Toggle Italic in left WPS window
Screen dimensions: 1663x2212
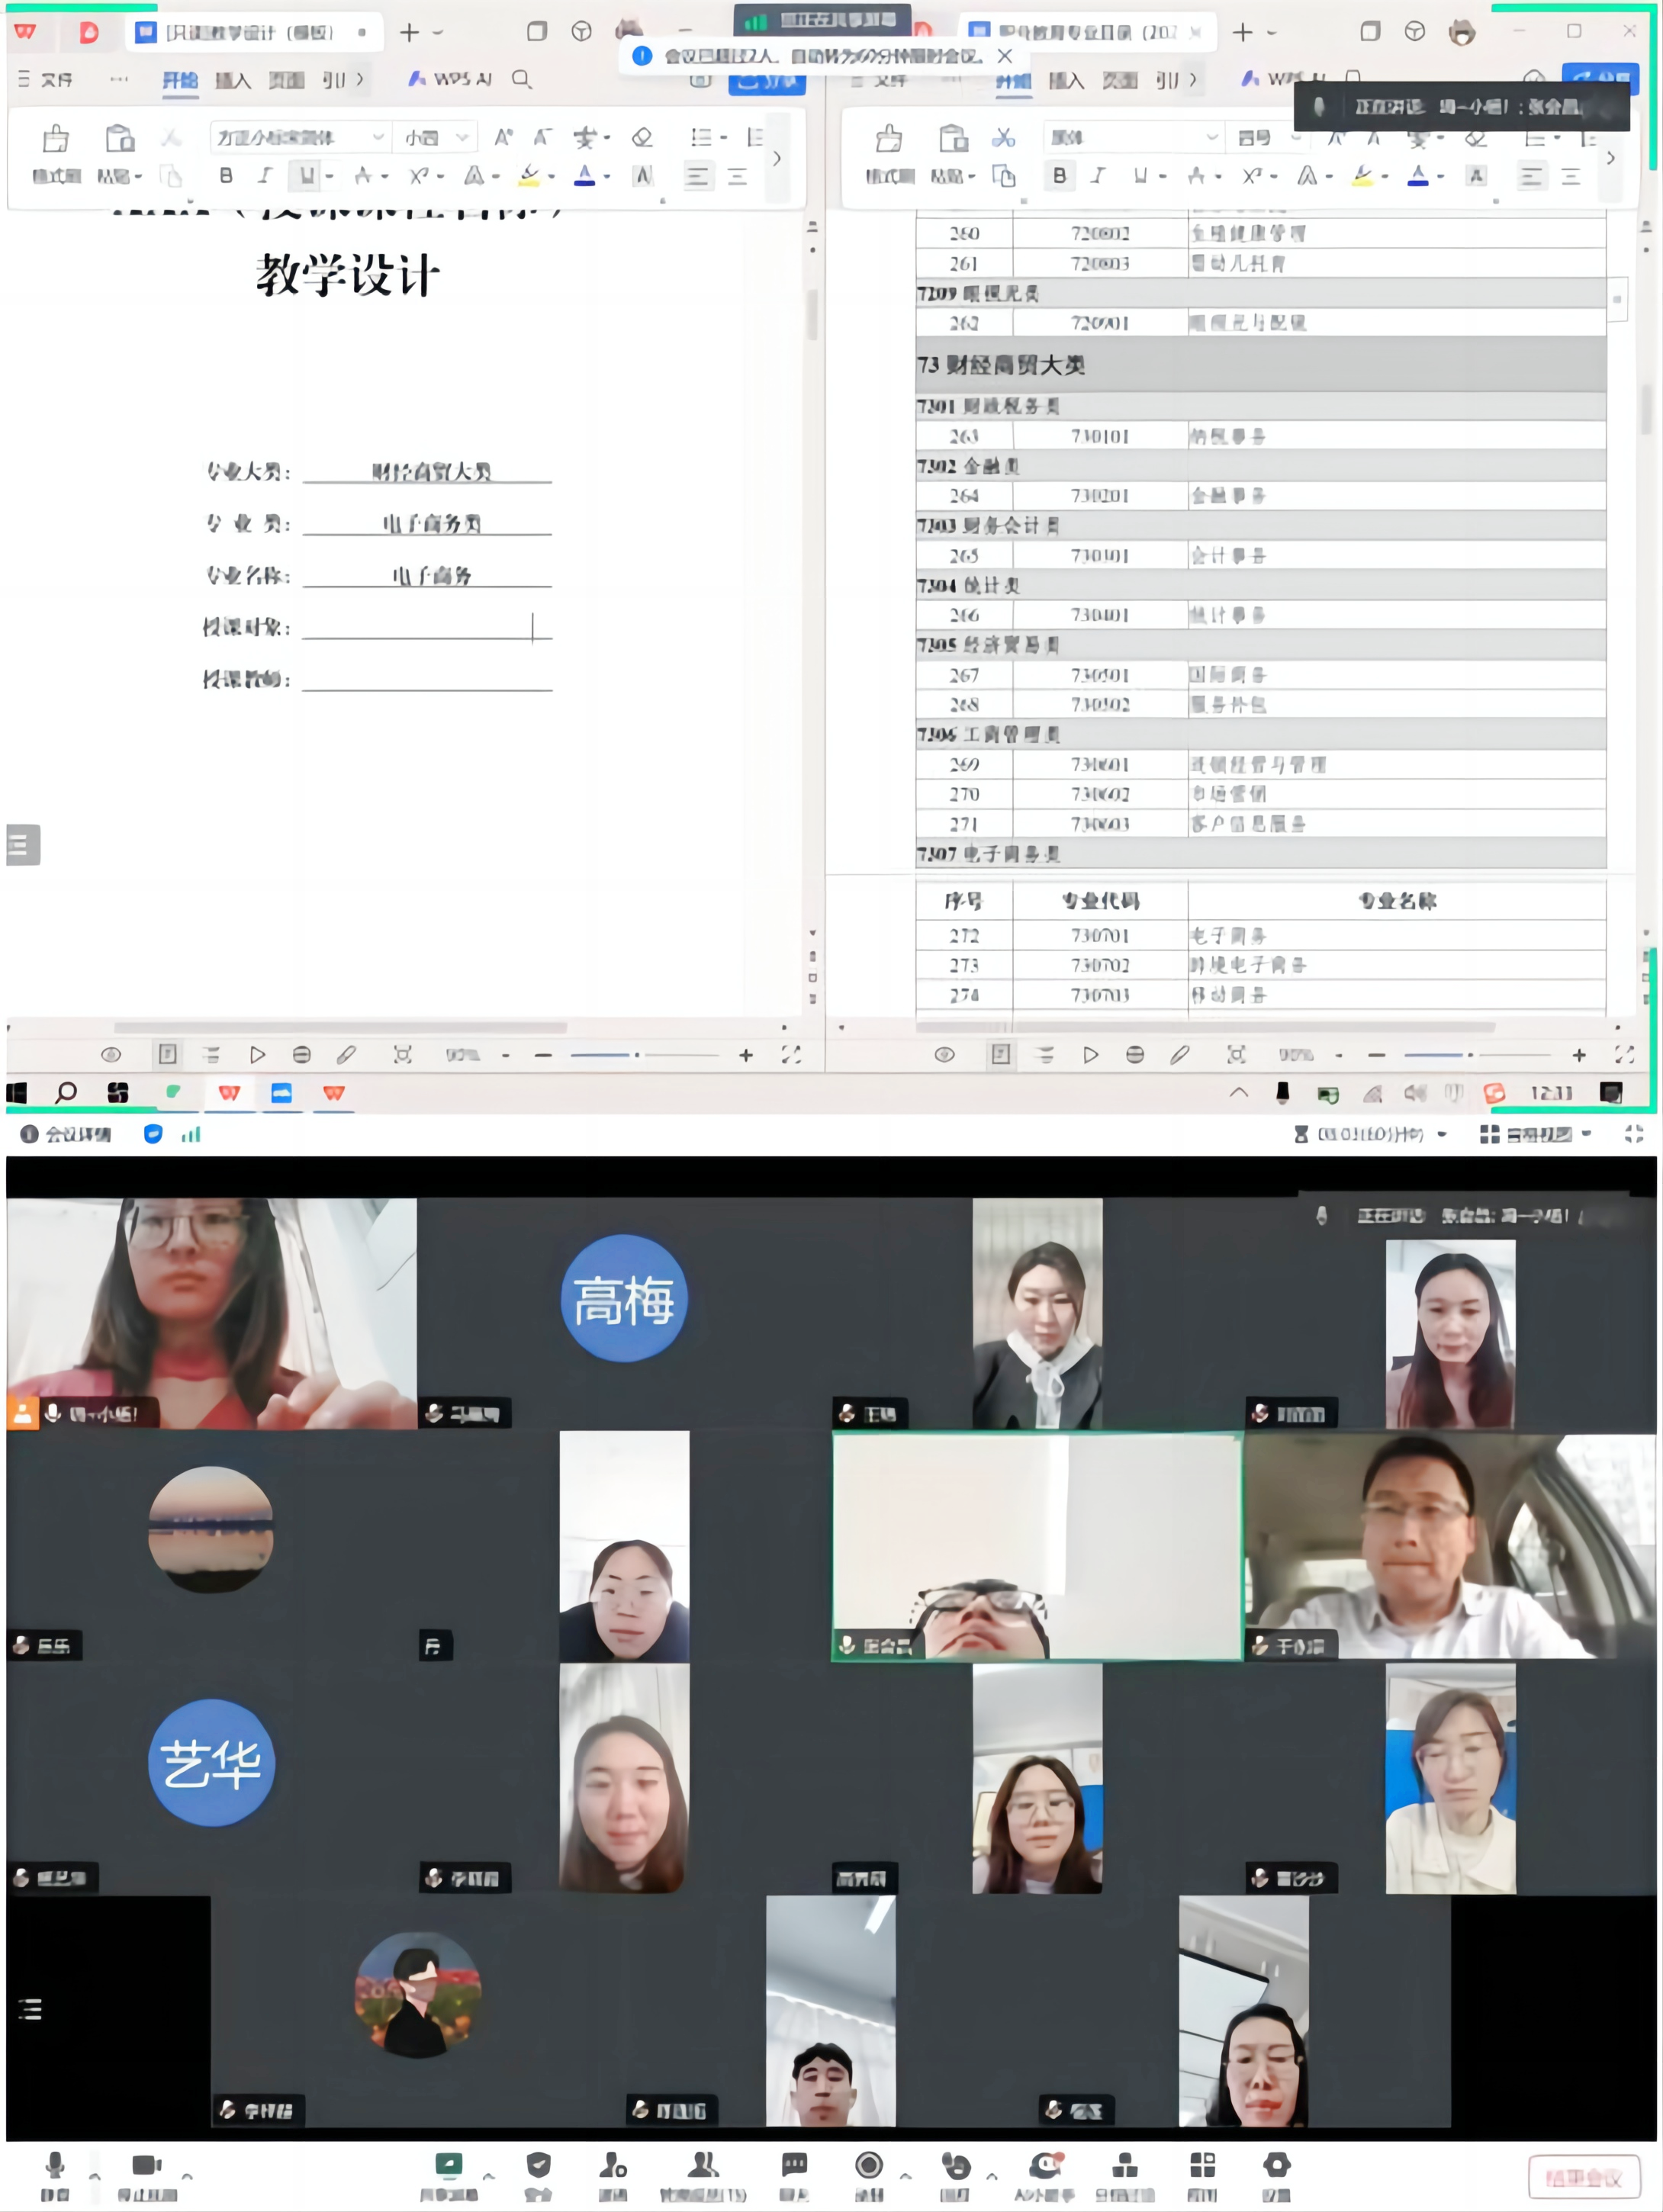[264, 176]
